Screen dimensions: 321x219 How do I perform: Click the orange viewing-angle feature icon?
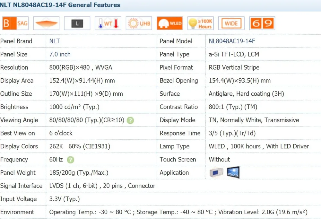[x=46, y=23]
